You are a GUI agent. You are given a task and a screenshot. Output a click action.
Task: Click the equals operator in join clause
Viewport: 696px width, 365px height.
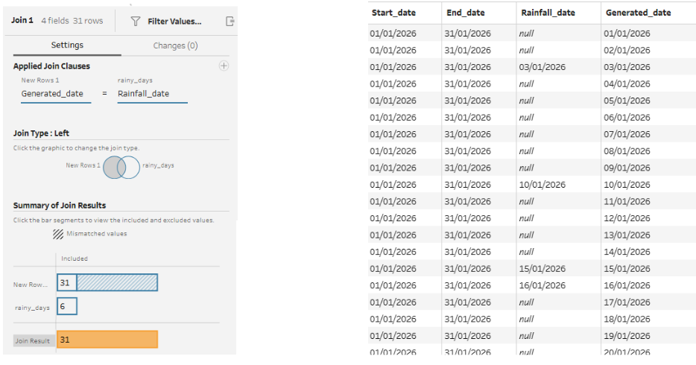104,94
